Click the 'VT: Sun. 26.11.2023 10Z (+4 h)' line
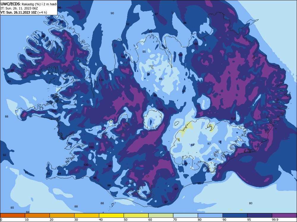 tap(24, 12)
